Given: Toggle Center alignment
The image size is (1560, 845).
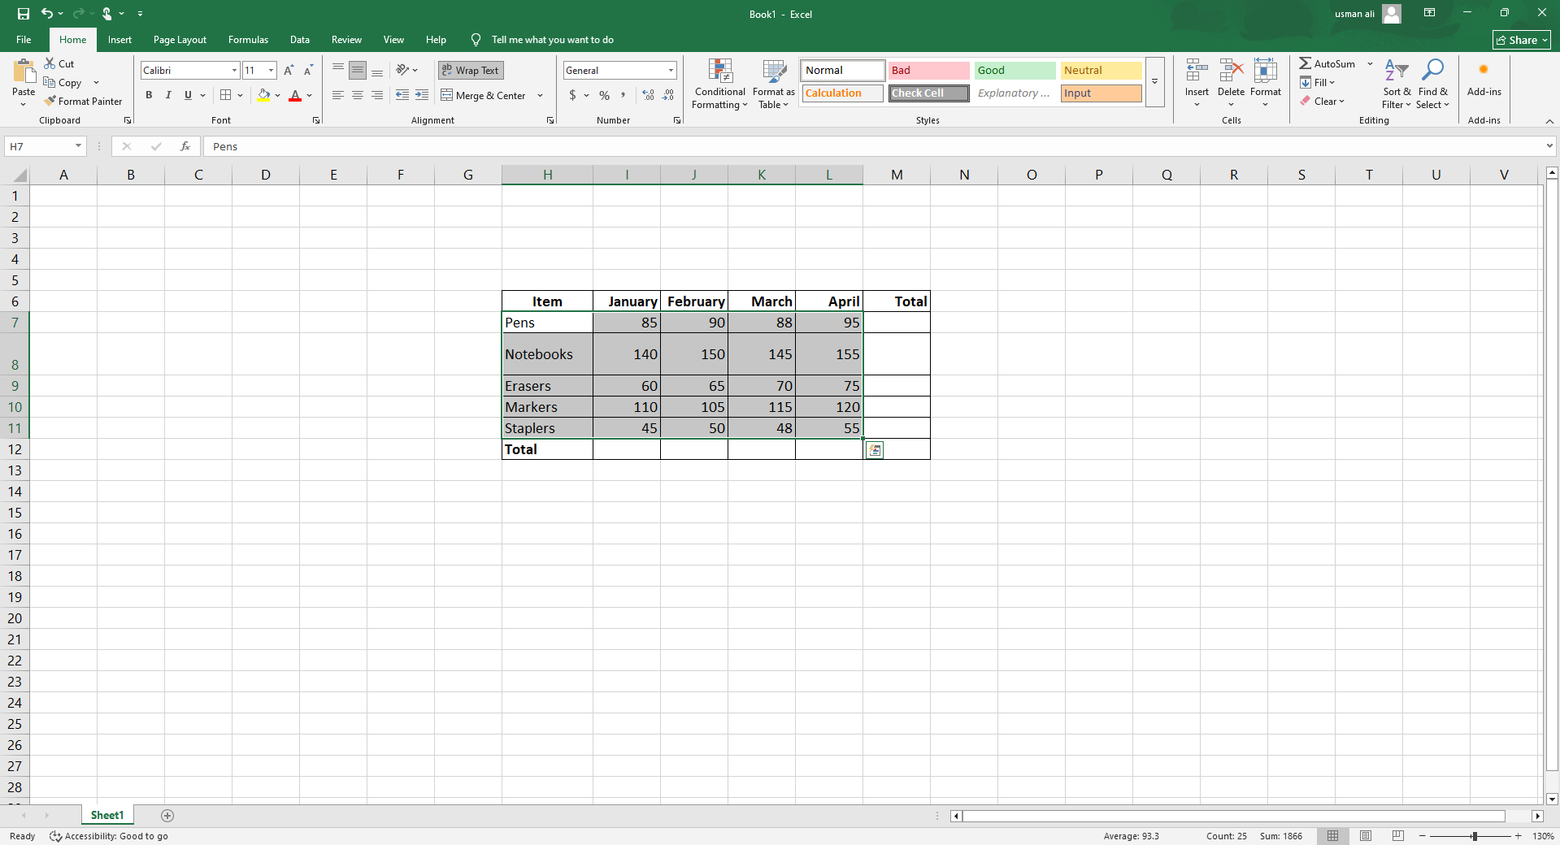Looking at the screenshot, I should click(358, 95).
